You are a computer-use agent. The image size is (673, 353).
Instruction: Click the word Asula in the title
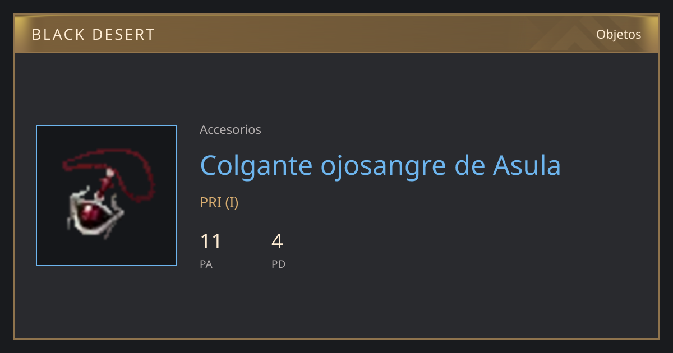click(x=527, y=165)
